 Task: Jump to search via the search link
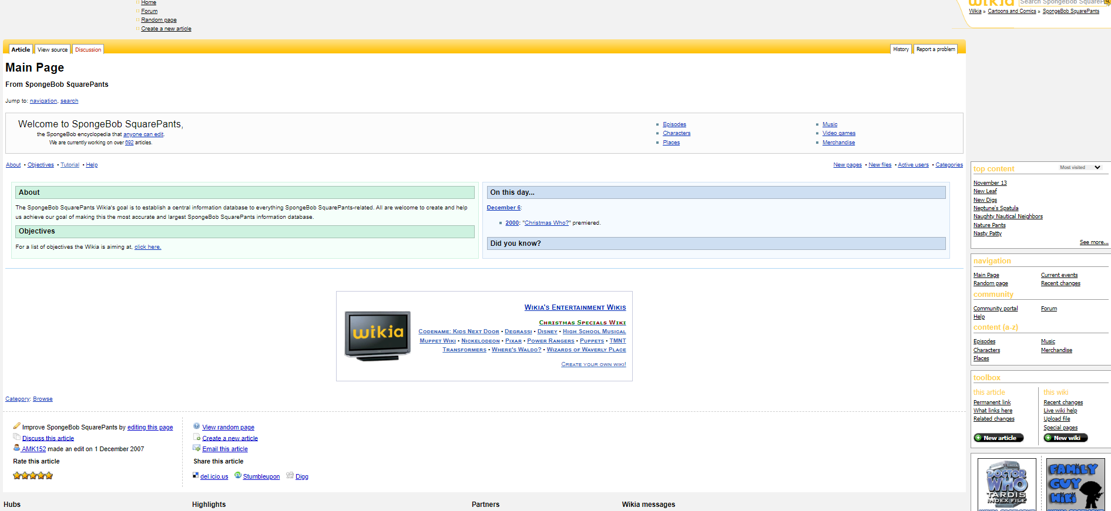pyautogui.click(x=69, y=101)
